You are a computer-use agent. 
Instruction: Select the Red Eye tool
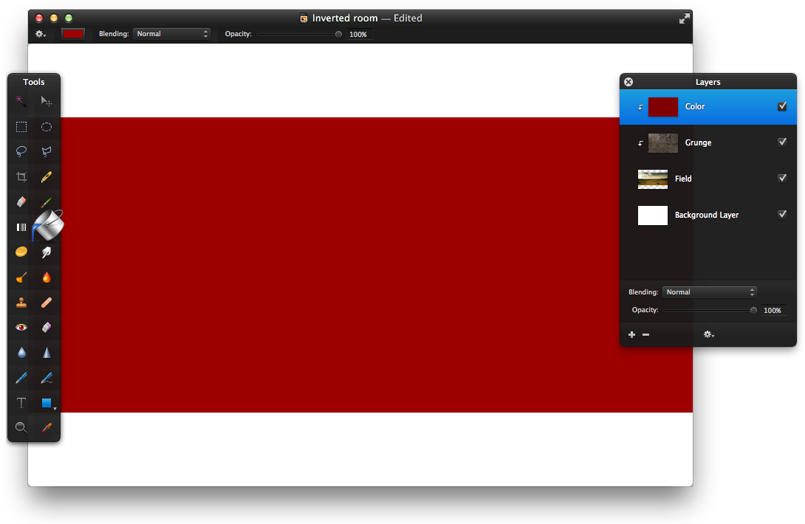[x=21, y=327]
